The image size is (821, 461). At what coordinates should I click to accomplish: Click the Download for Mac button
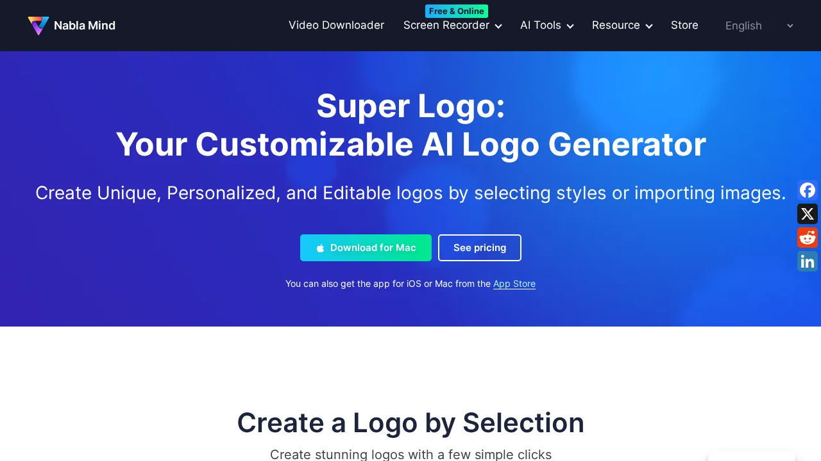point(366,248)
